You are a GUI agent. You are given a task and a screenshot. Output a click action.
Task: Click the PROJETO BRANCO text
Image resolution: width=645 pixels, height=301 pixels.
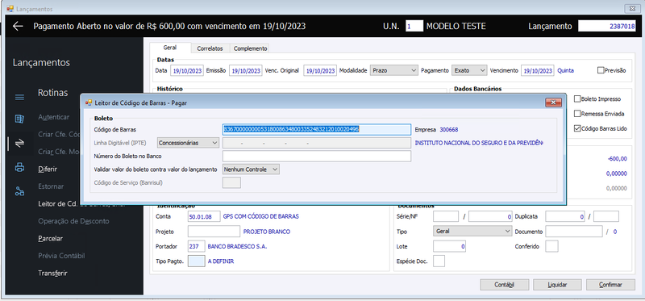click(x=267, y=232)
